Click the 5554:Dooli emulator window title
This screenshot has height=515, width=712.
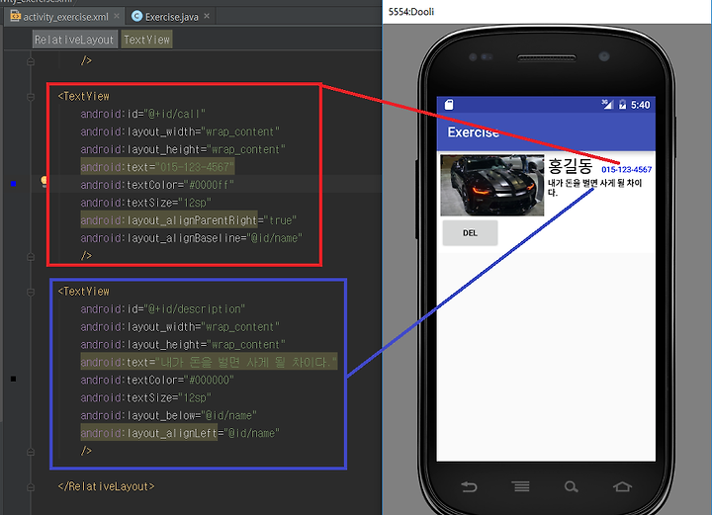(411, 12)
